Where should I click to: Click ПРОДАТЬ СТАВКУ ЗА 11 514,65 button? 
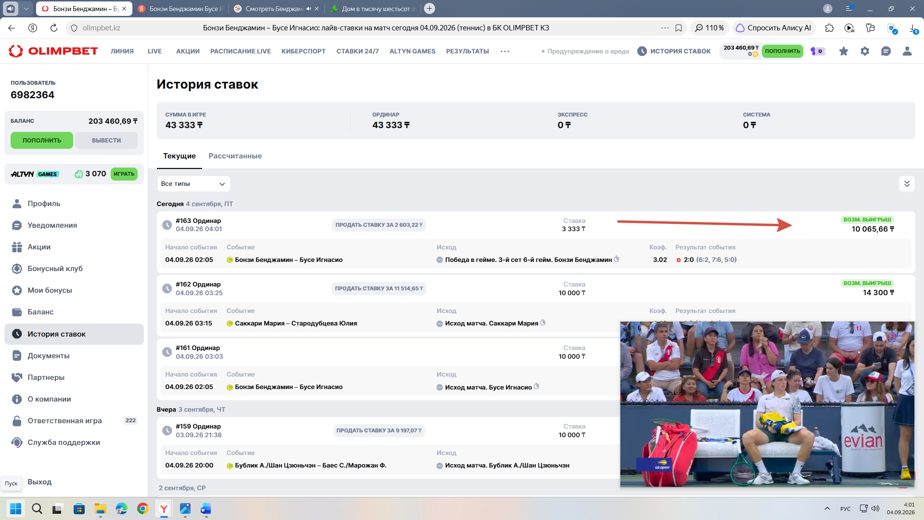point(379,288)
